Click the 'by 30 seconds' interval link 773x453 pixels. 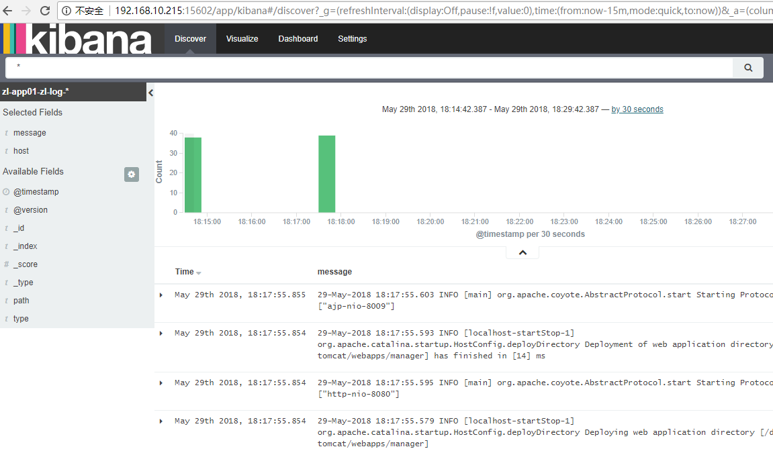[637, 109]
